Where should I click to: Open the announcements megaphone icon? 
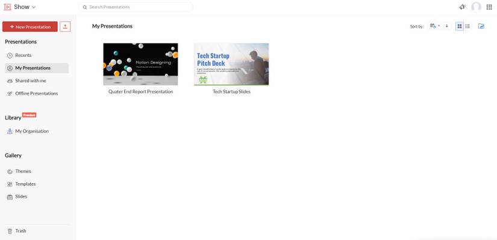tap(463, 7)
